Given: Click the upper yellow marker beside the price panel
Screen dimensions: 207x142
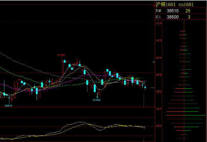Looking at the screenshot, I should [x=154, y=62].
